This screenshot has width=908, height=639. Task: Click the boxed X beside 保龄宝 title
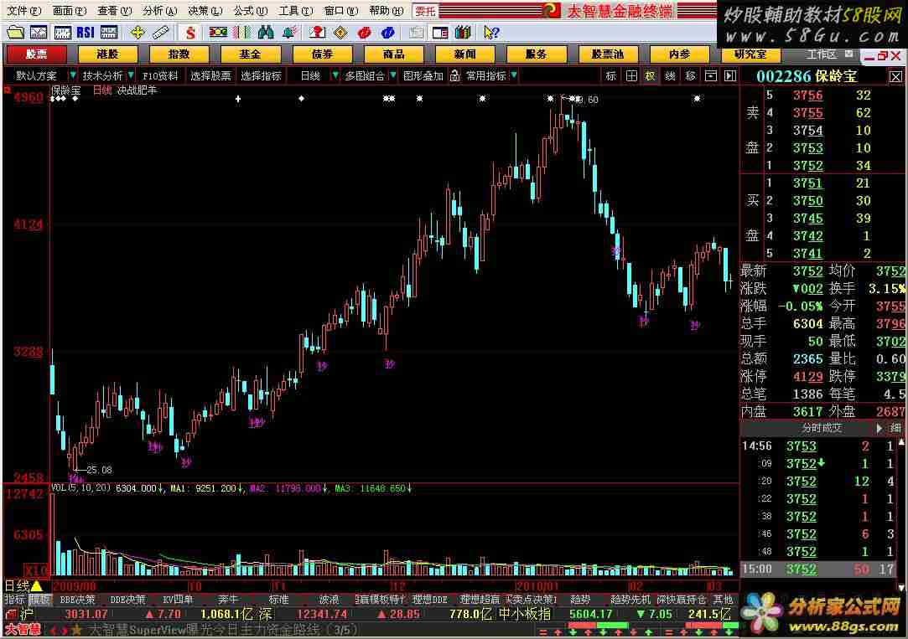coord(895,76)
